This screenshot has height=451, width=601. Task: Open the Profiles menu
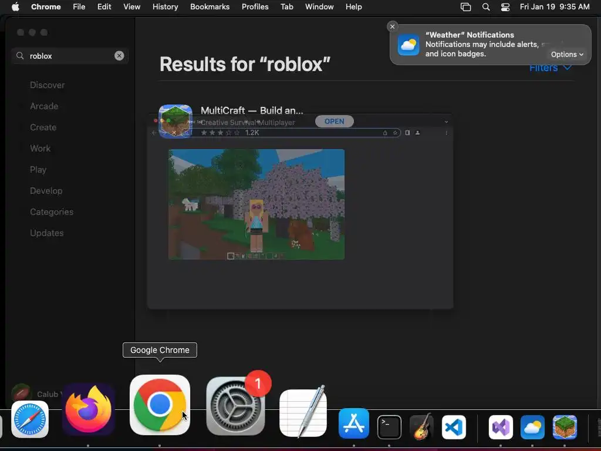pos(255,6)
